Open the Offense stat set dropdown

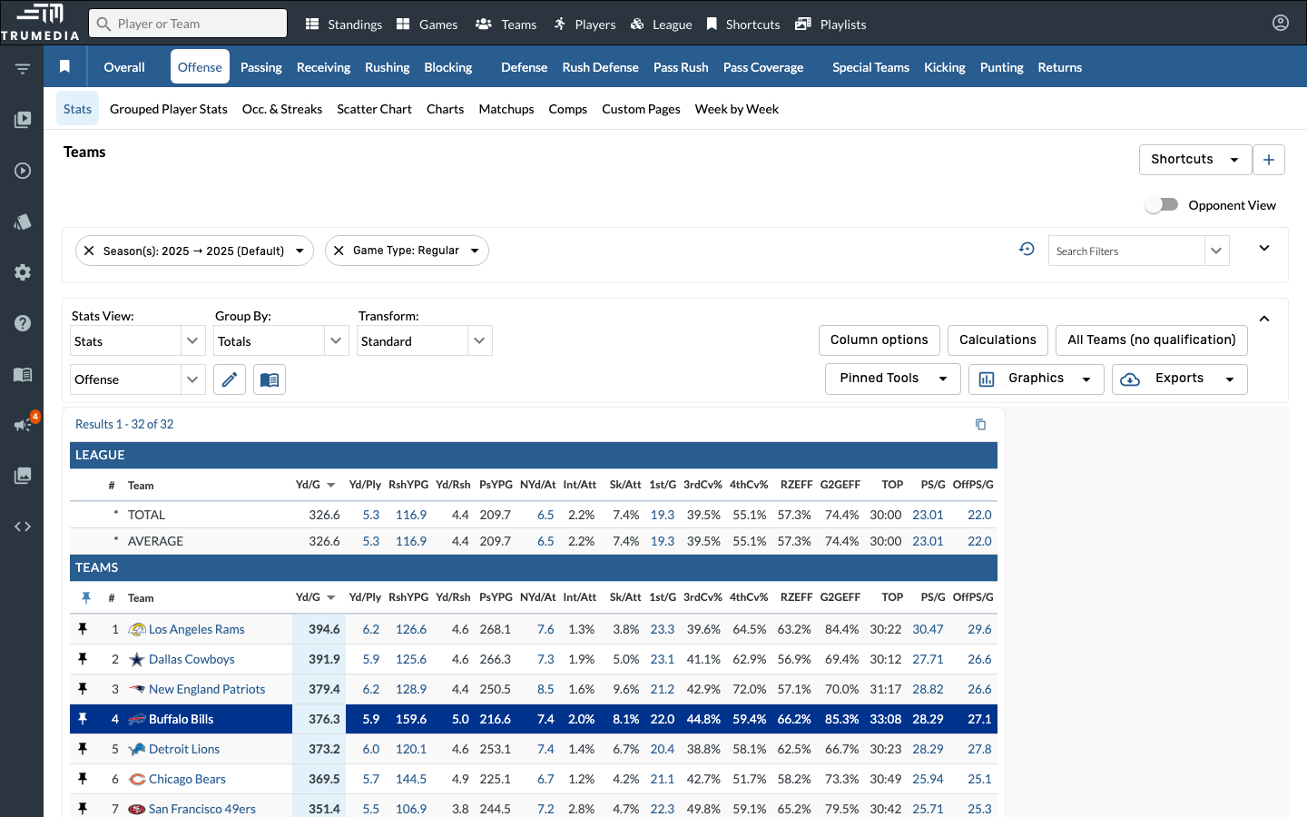tap(138, 379)
